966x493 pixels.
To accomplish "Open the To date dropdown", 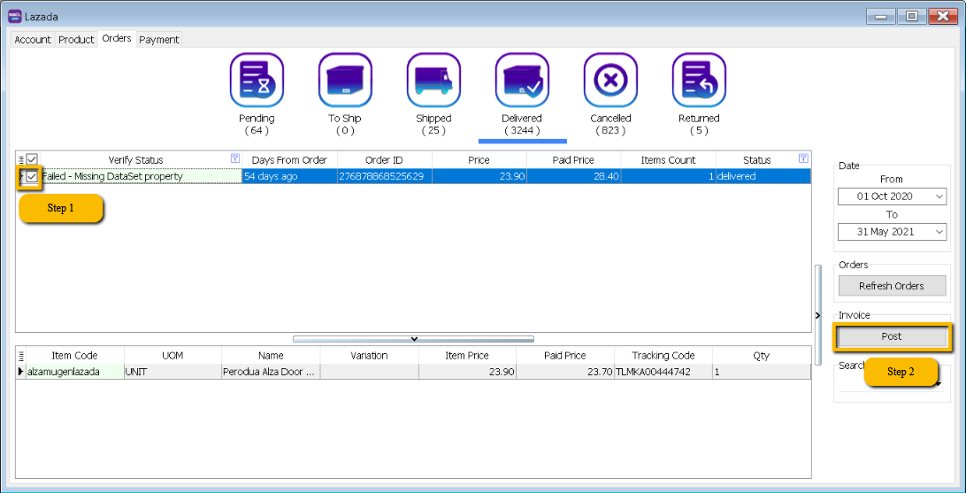I will coord(938,232).
